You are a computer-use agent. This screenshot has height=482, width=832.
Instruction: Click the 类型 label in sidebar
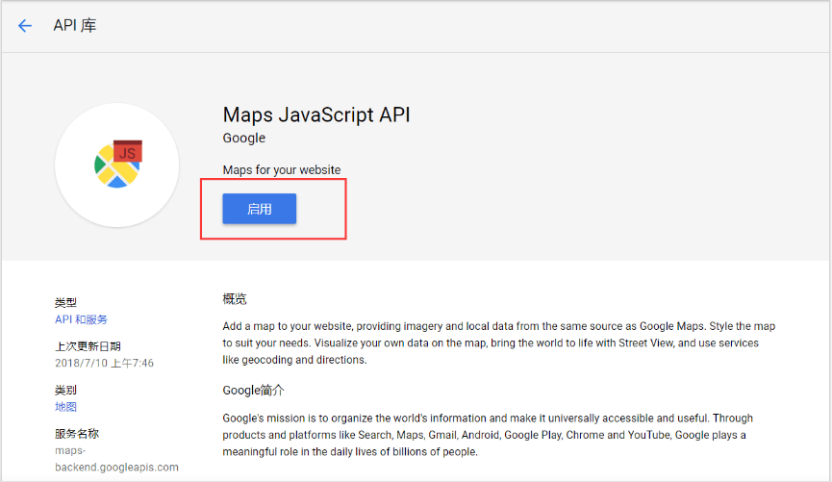pos(65,303)
